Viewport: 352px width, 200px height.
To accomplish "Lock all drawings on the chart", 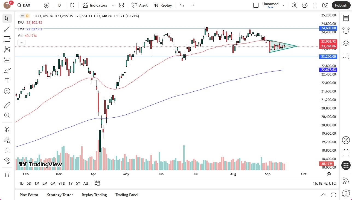I will (x=7, y=150).
